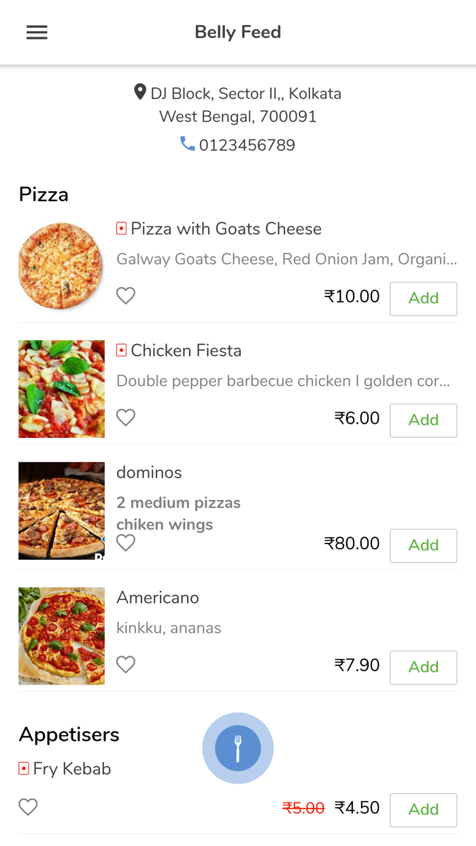This screenshot has height=846, width=476.
Task: Tap the phone call icon
Action: 187,143
